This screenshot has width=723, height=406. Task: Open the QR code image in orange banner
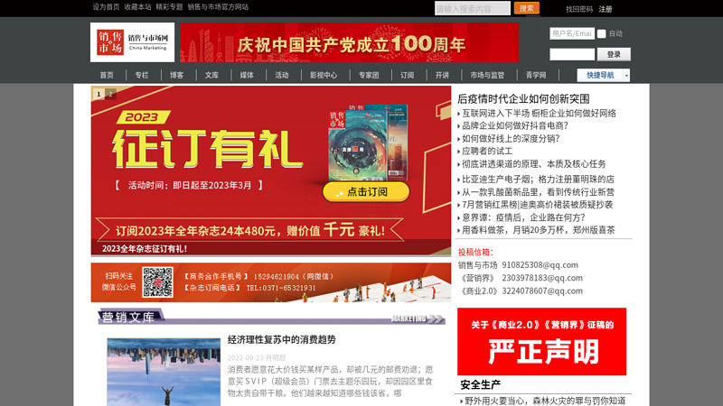[x=157, y=282]
